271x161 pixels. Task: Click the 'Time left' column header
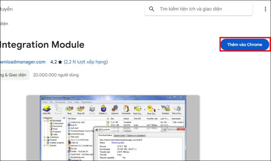point(137,119)
